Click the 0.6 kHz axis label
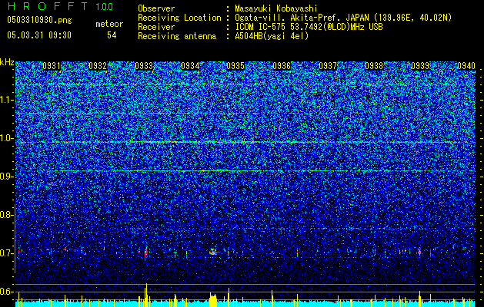 tap(7, 292)
